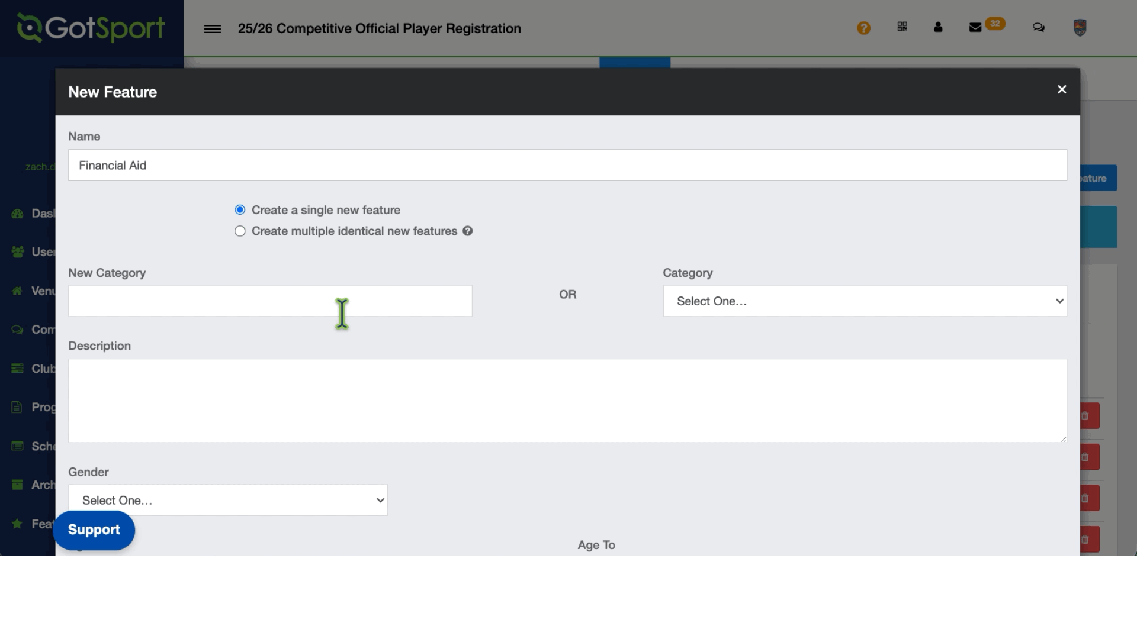The image size is (1137, 639).
Task: Open the Category Select One dropdown
Action: (865, 301)
